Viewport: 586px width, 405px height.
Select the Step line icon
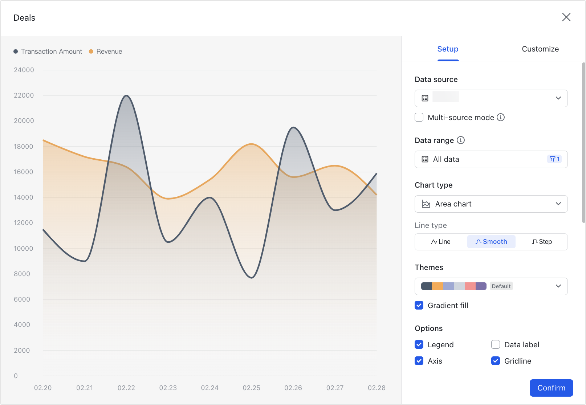(x=534, y=241)
